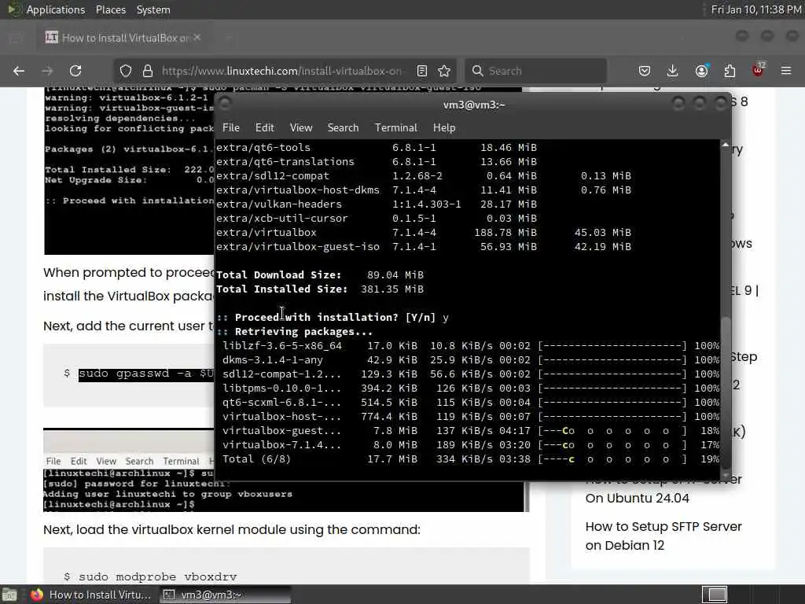Open the Applications panel menu
The width and height of the screenshot is (805, 604).
[x=56, y=9]
